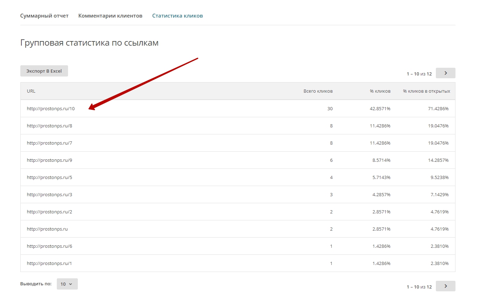The image size is (493, 292).
Task: Click the bottom next page arrow button
Action: click(445, 286)
